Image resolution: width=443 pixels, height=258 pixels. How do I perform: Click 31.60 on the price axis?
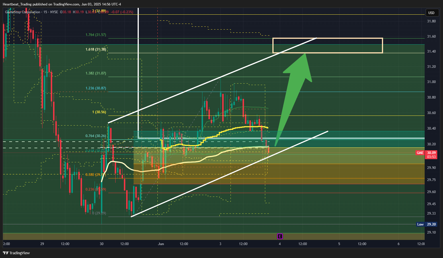pos(431,36)
